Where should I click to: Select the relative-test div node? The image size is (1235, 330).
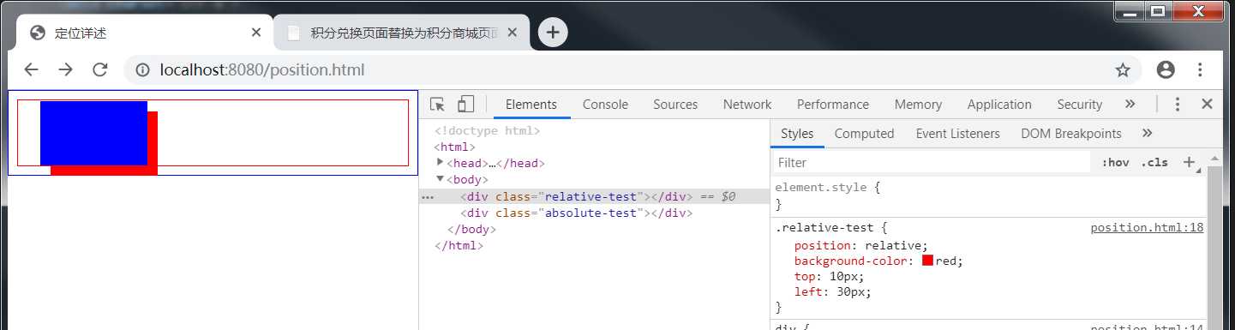[595, 196]
